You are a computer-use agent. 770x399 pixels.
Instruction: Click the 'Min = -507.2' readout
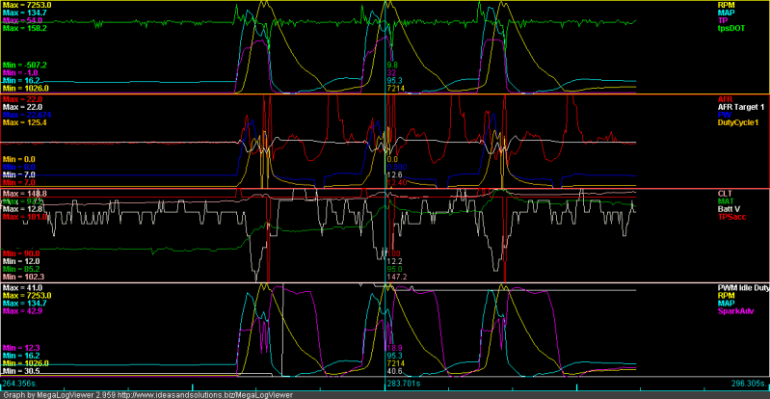pos(24,65)
